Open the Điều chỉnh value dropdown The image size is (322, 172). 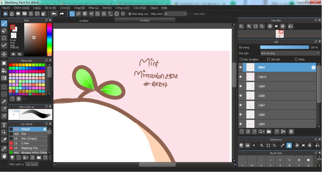175,14
